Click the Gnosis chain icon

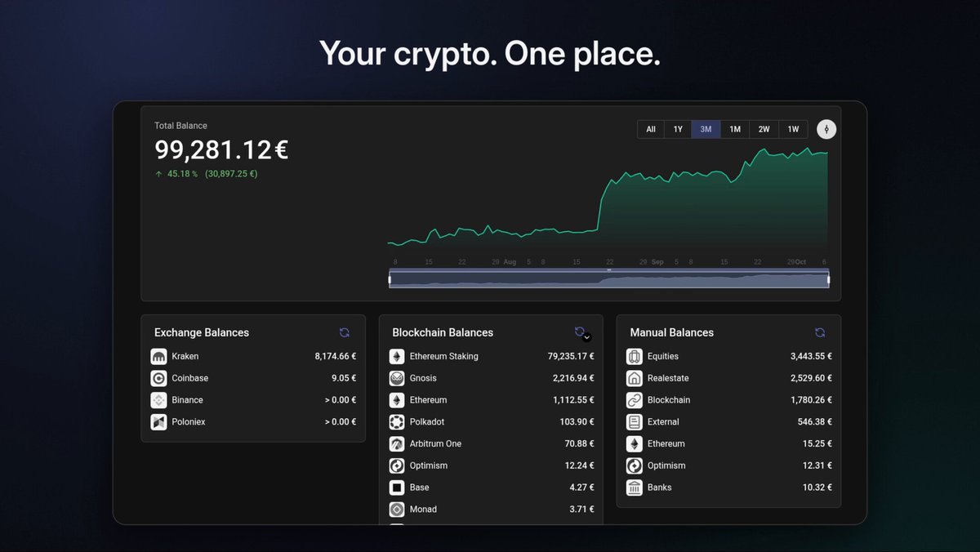(396, 378)
